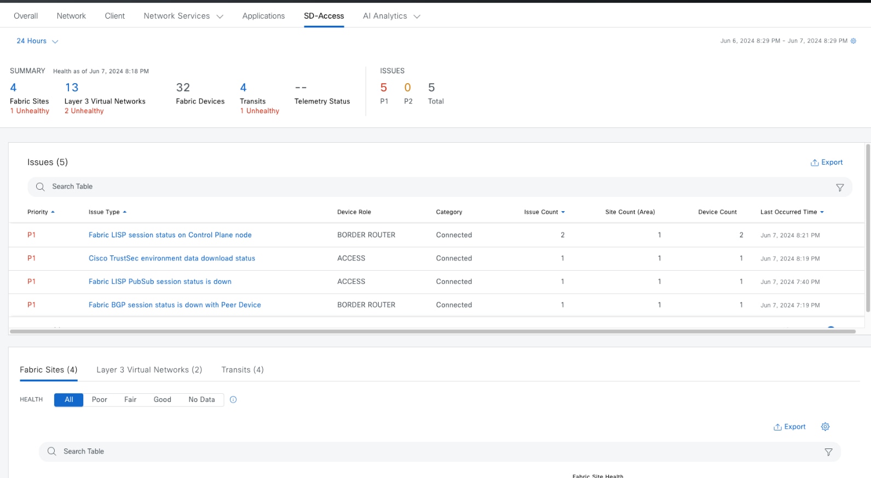
Task: Open Fabric BGP session status issue link
Action: click(175, 305)
